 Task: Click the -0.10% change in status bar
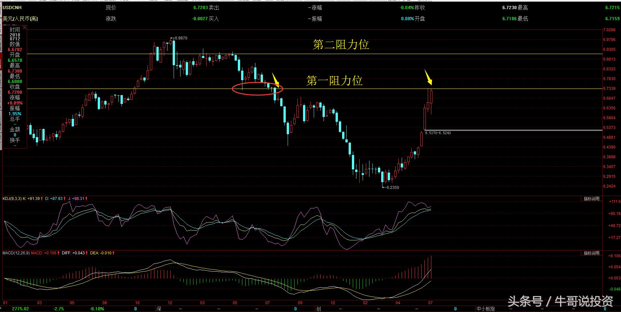point(97,309)
